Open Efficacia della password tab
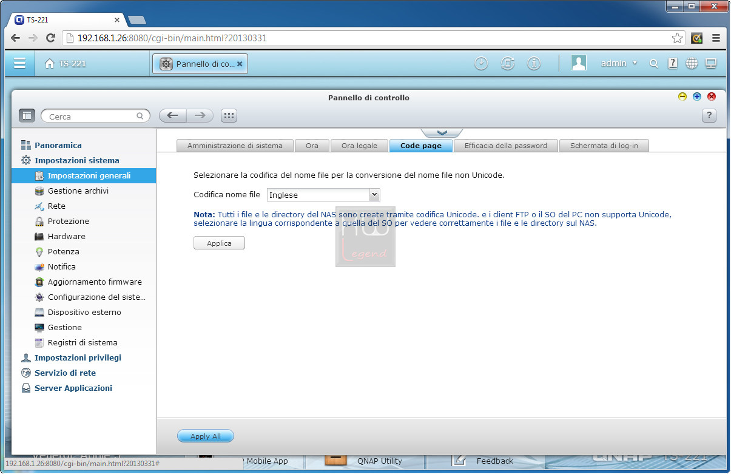 pos(506,146)
